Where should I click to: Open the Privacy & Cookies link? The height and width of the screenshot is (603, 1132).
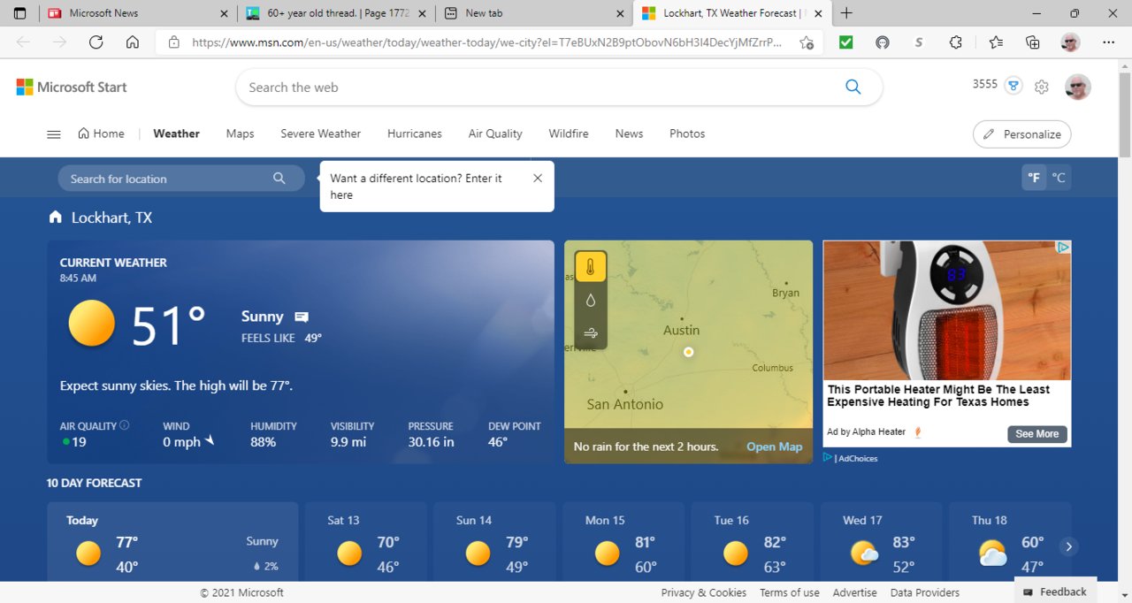(x=704, y=592)
